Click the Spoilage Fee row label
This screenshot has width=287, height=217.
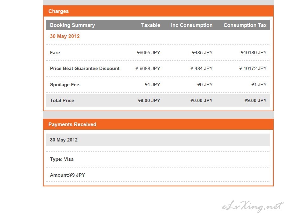tap(64, 85)
